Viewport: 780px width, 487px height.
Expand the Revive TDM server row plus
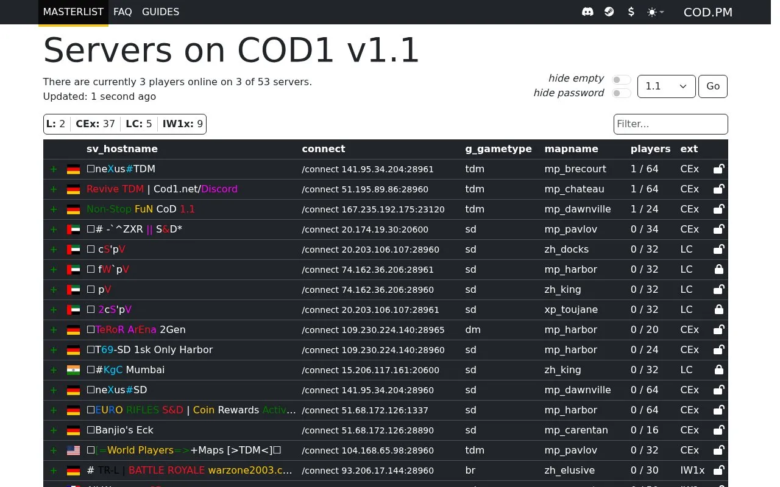point(54,189)
